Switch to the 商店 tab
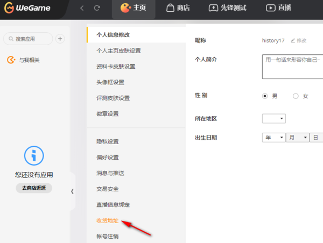323x243 pixels. pos(177,8)
